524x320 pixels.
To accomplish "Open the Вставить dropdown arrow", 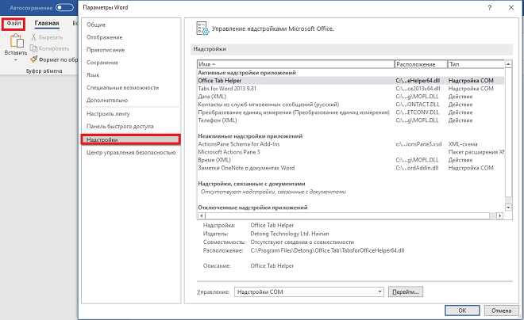I will coord(15,60).
